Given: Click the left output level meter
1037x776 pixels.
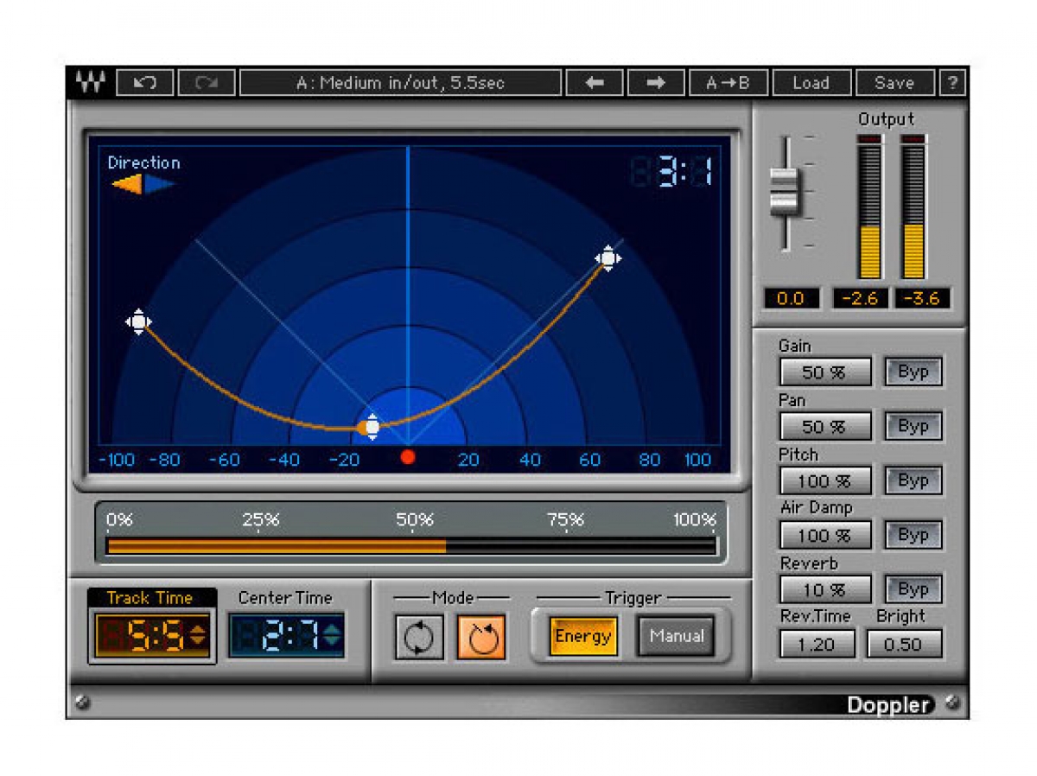Looking at the screenshot, I should point(869,207).
